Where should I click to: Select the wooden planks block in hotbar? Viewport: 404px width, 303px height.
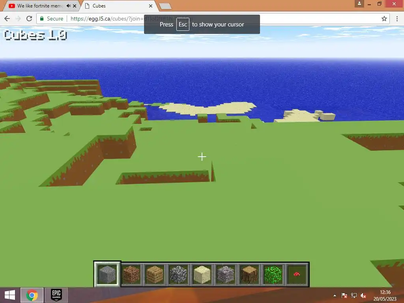coord(155,275)
